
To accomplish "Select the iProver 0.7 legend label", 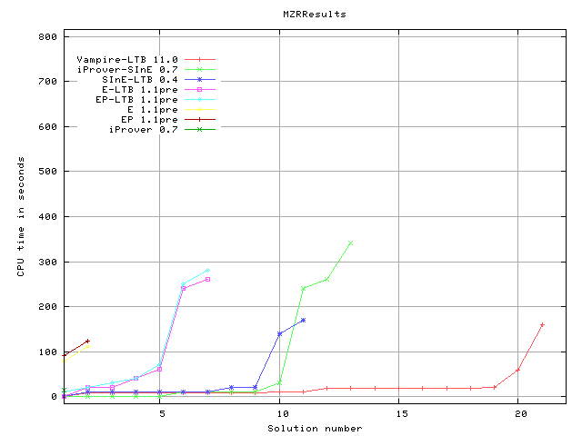I will 143,130.
